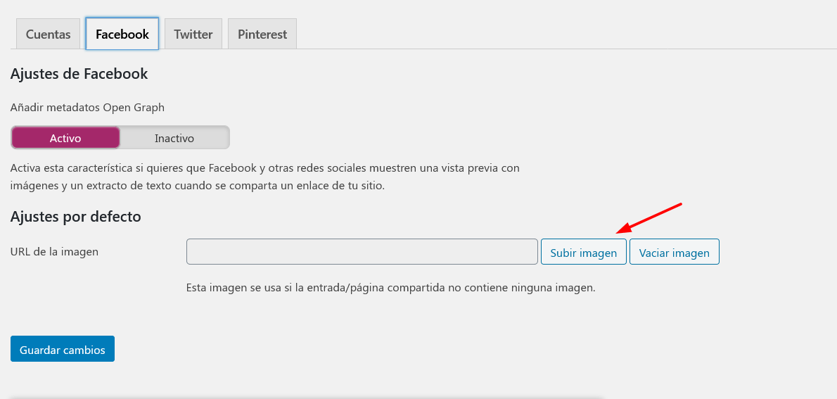Click the Subir imagen button
The image size is (837, 399).
(x=584, y=252)
